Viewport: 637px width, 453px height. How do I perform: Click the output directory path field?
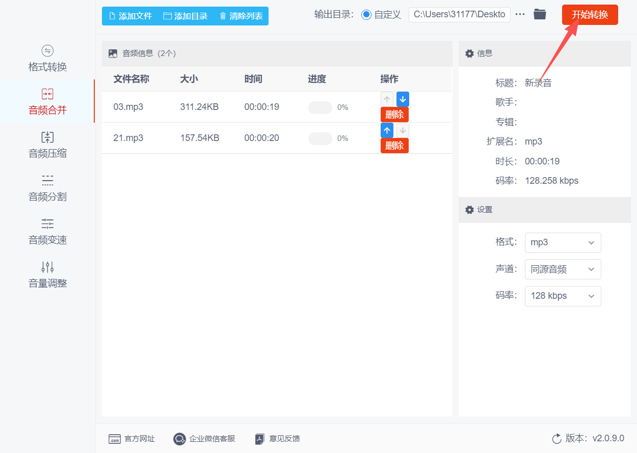coord(459,15)
